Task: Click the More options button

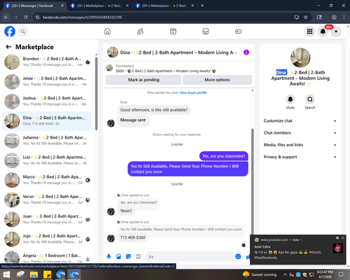Action: [x=217, y=80]
